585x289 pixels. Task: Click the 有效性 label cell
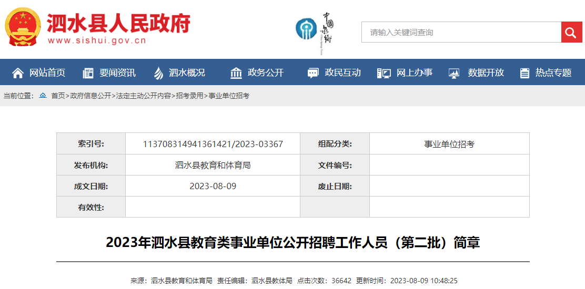[x=91, y=207]
